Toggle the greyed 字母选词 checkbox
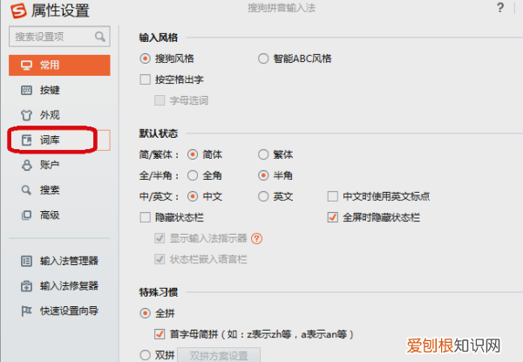 click(160, 100)
